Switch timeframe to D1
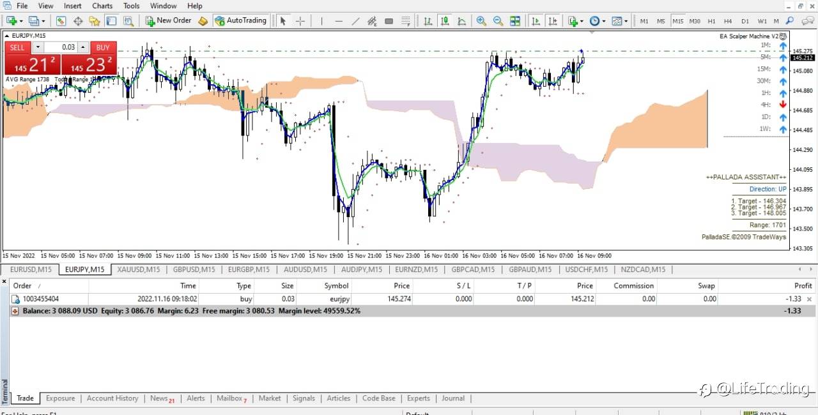Image resolution: width=818 pixels, height=415 pixels. [745, 21]
